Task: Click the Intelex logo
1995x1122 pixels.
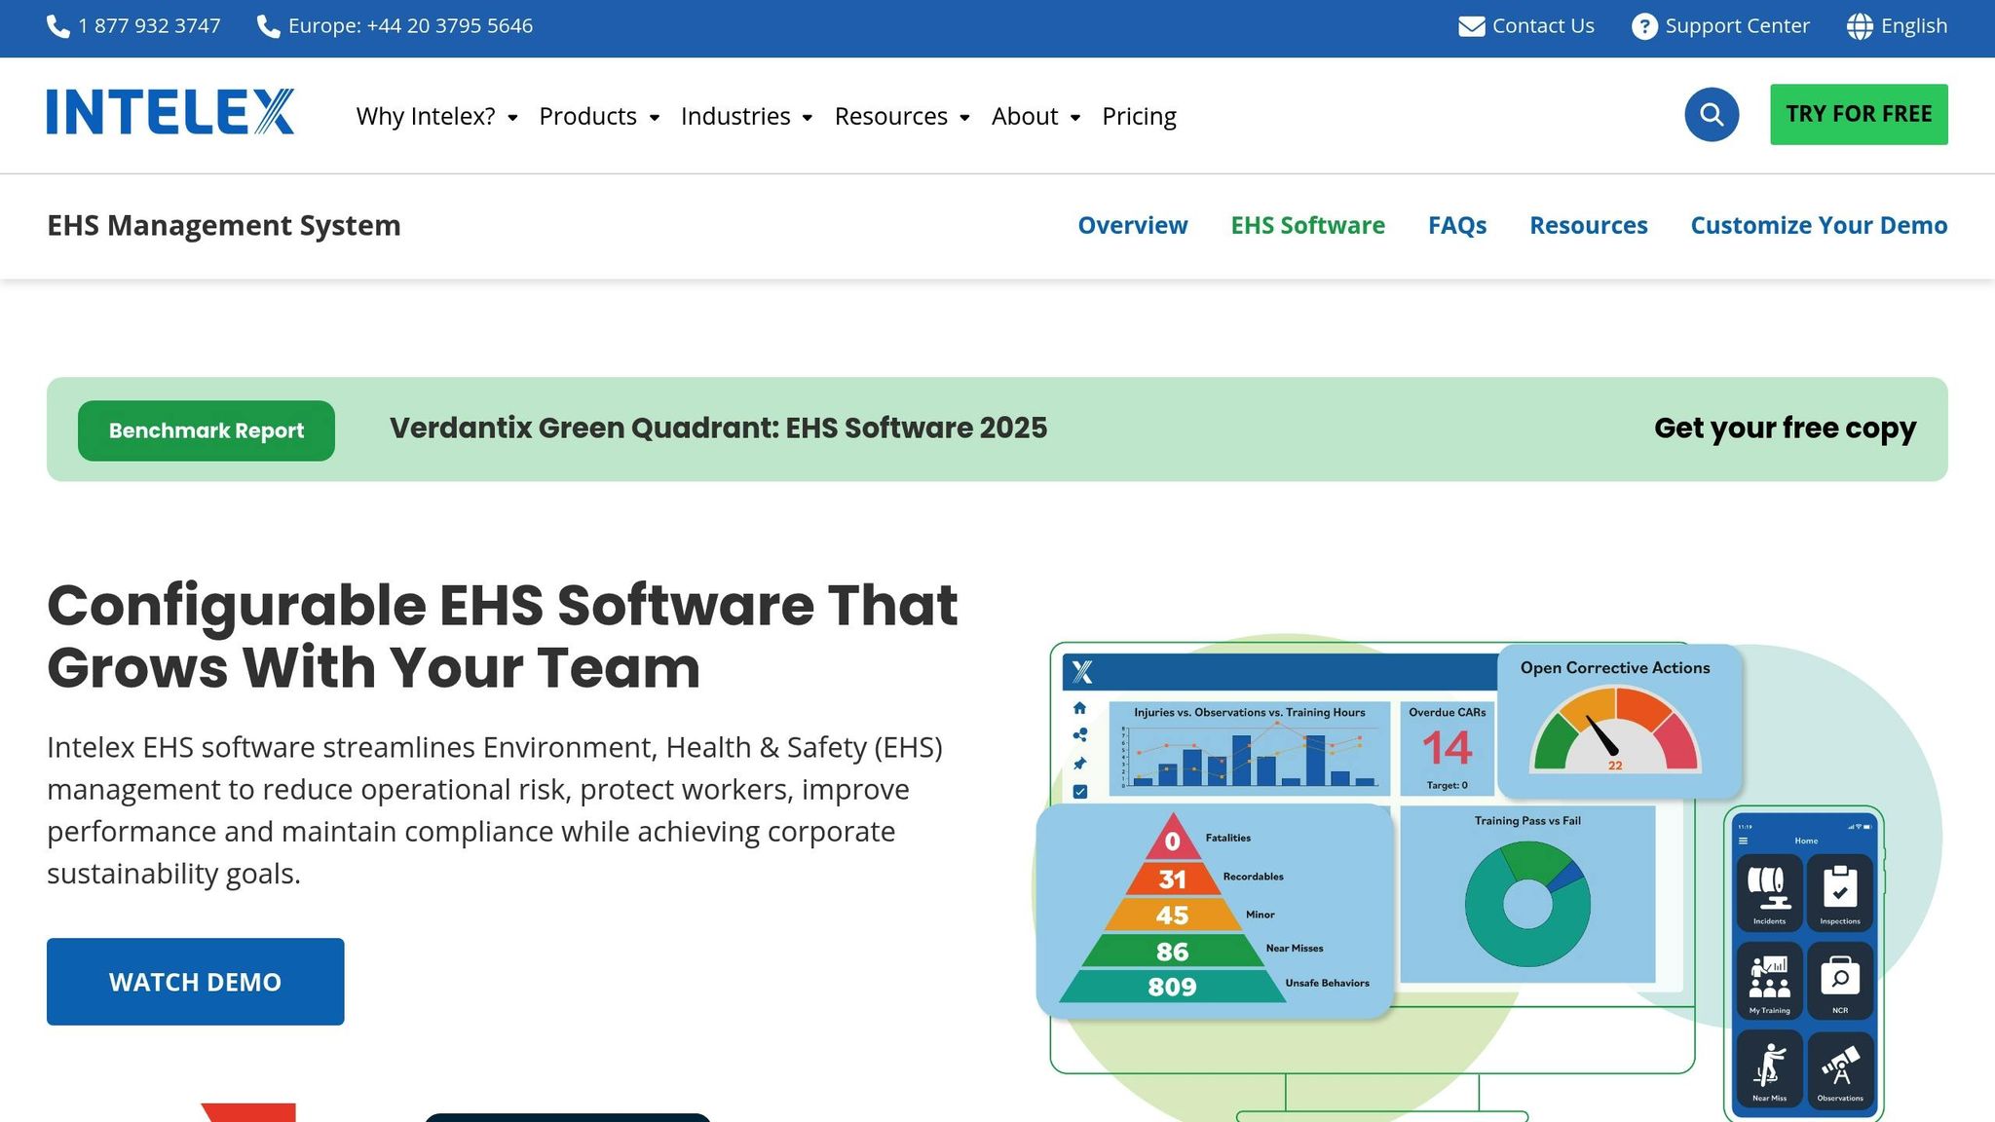Action: coord(170,112)
